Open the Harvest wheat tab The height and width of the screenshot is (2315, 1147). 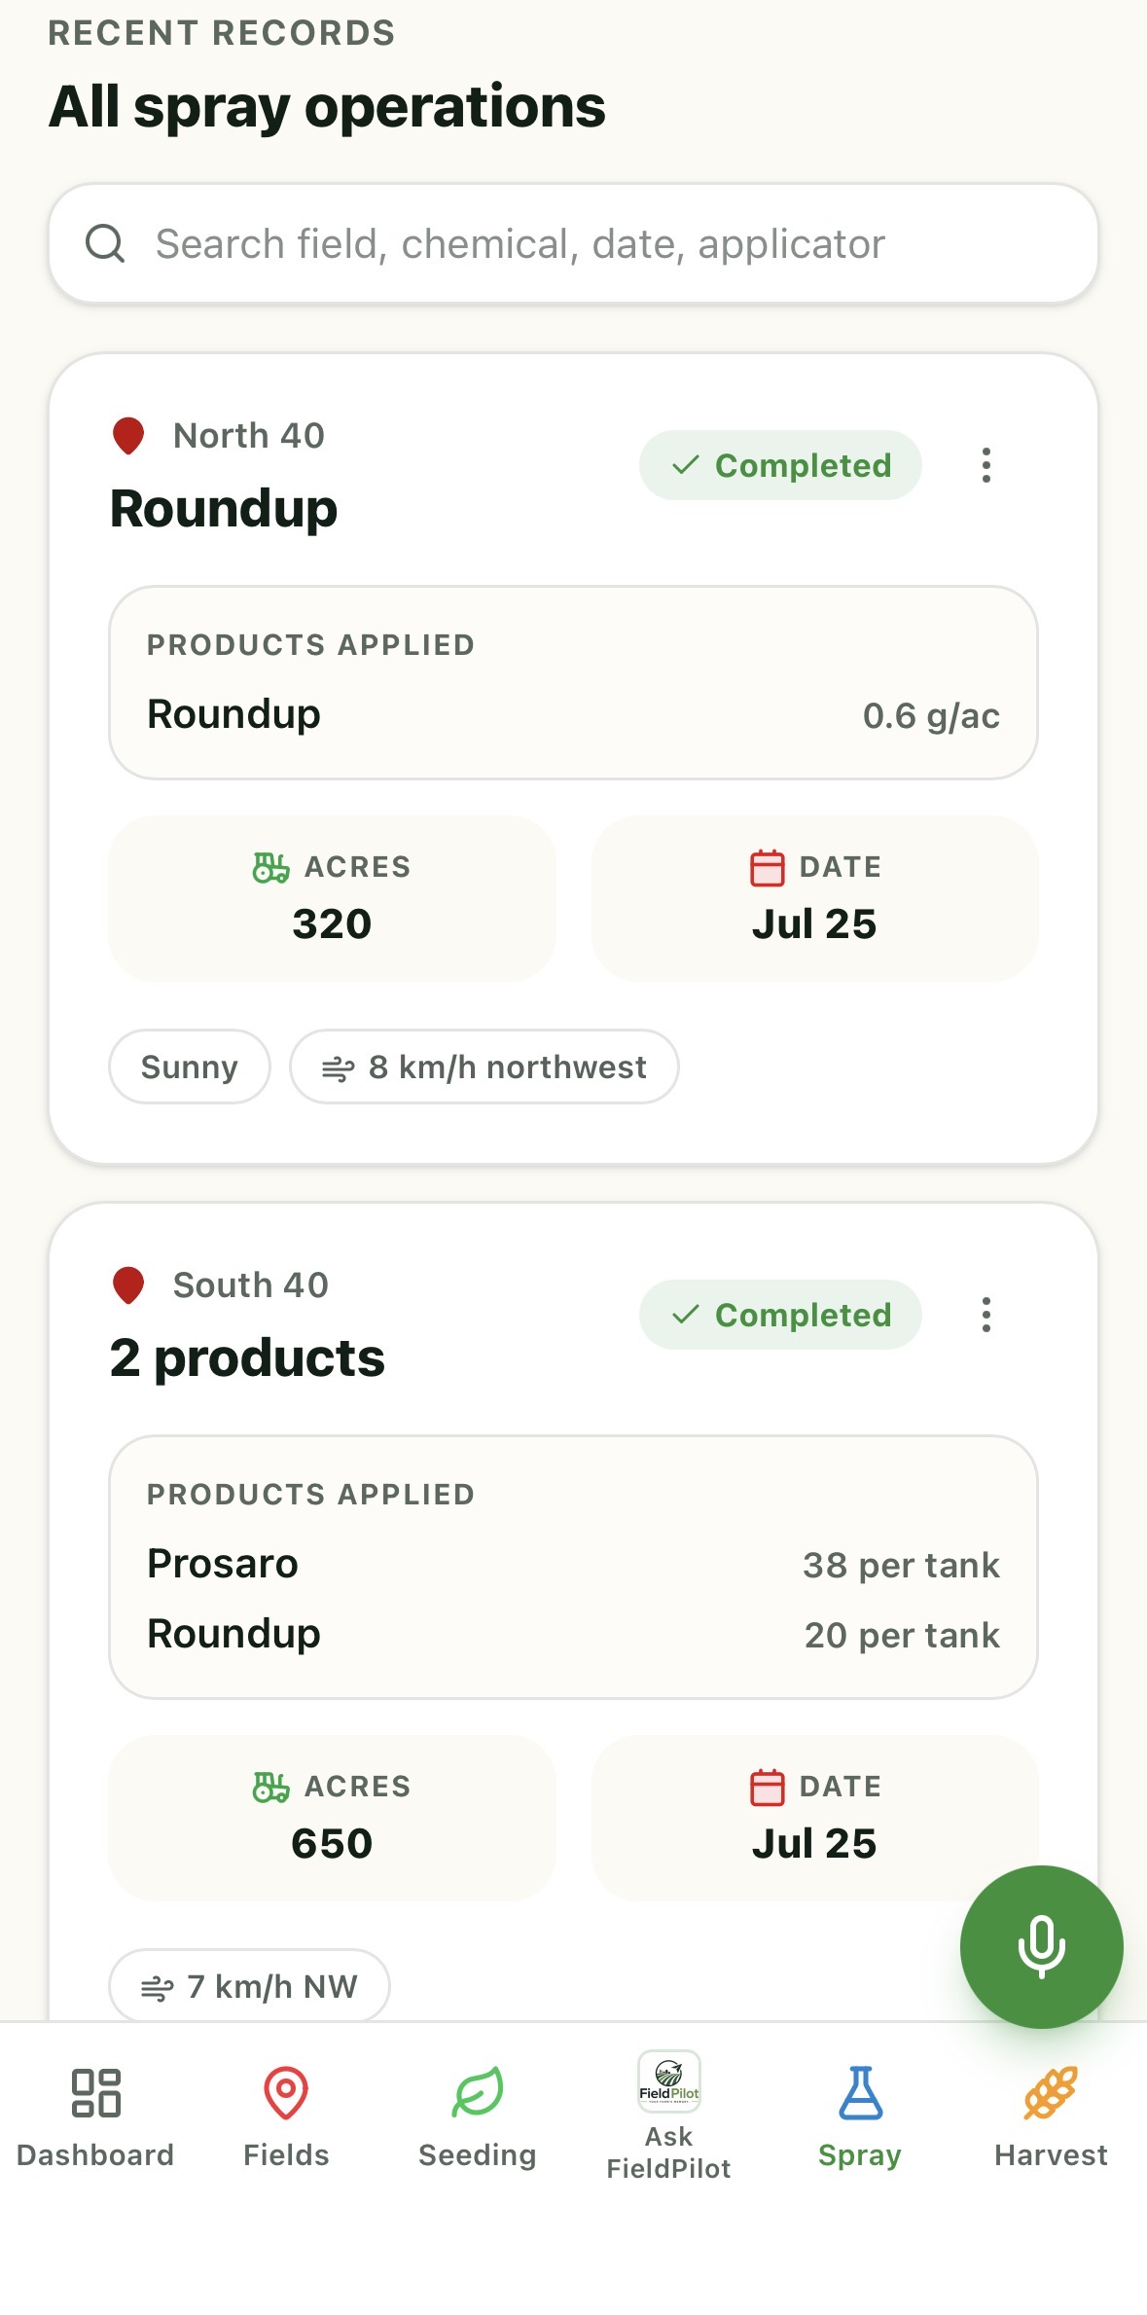point(1051,2118)
